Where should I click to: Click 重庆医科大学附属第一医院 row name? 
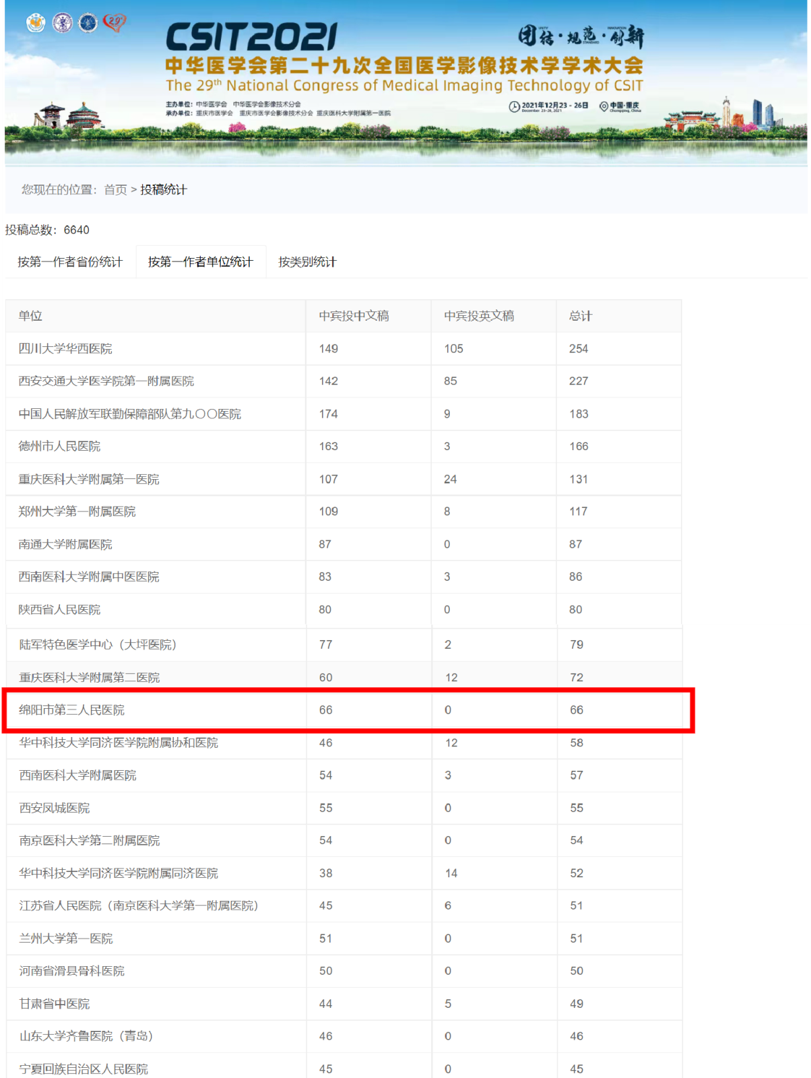(x=89, y=480)
